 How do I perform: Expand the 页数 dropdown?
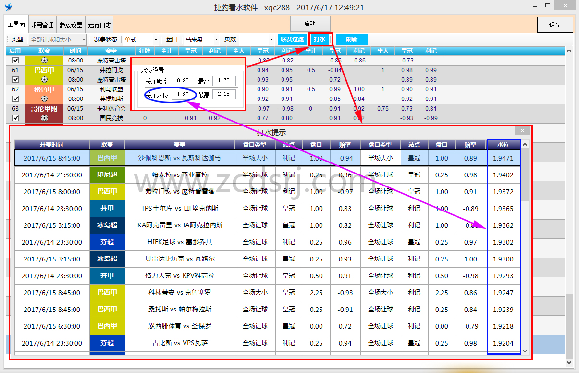pos(271,39)
